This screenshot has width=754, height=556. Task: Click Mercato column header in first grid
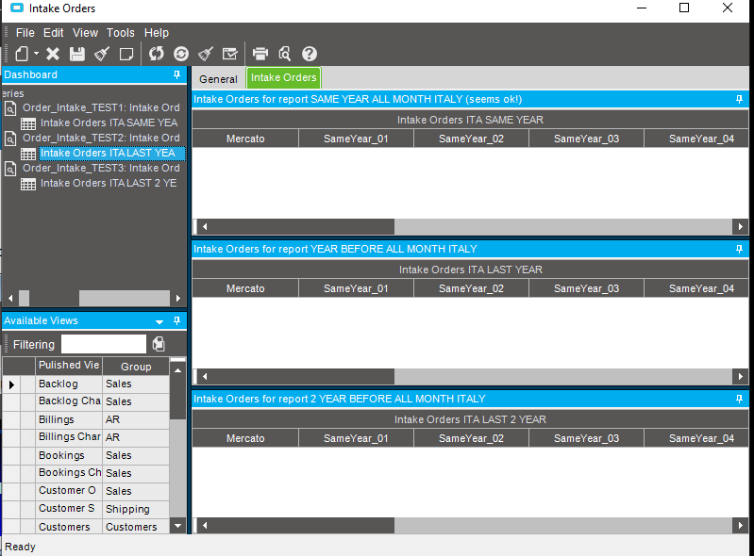click(x=245, y=139)
